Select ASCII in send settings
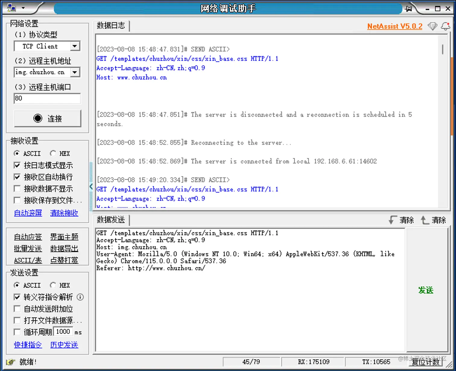456x371 pixels. 27,285
